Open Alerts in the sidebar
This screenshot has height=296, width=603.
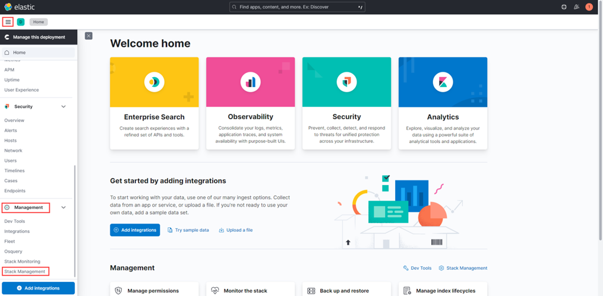coord(10,131)
